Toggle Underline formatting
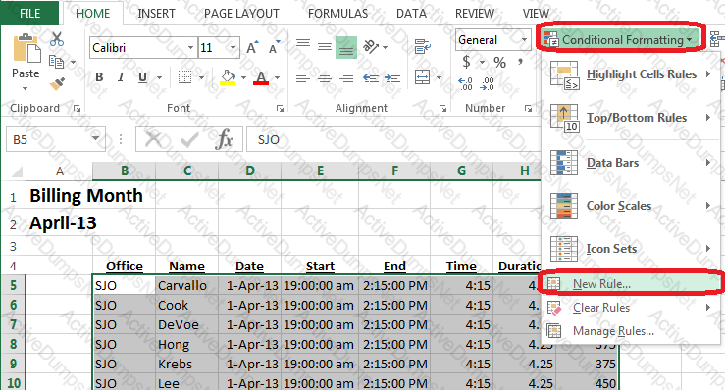The width and height of the screenshot is (725, 390). 142,77
